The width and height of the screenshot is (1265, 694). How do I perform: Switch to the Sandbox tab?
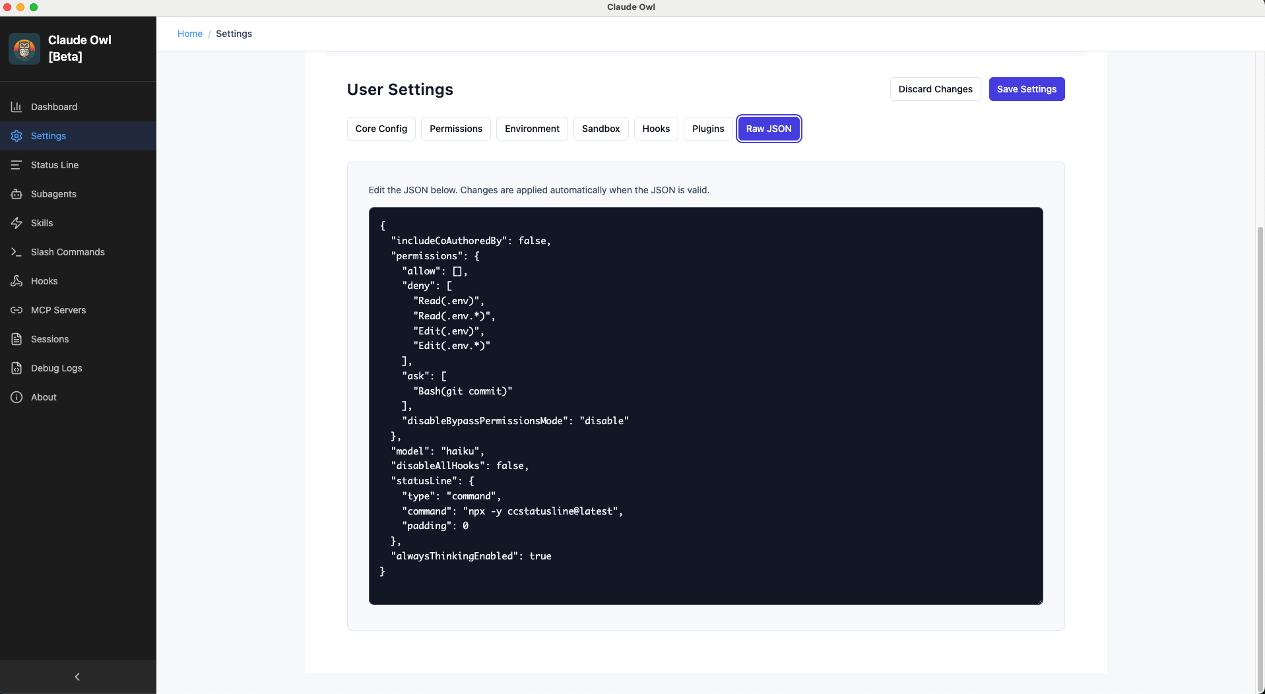(x=600, y=129)
